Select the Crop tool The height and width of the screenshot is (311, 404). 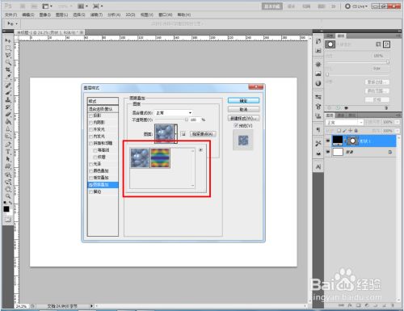(x=8, y=70)
